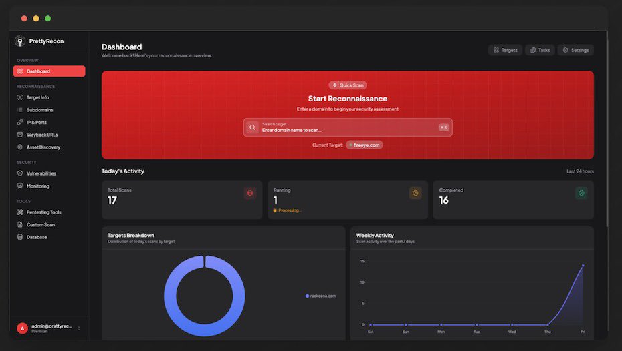Click the admin@prettyrec... account email
The height and width of the screenshot is (351, 622).
tap(51, 326)
